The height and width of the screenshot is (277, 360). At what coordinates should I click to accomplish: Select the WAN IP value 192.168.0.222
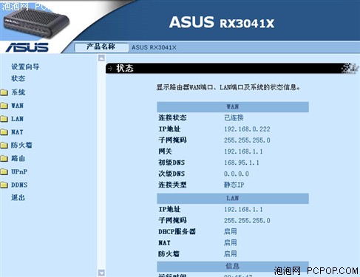[247, 129]
